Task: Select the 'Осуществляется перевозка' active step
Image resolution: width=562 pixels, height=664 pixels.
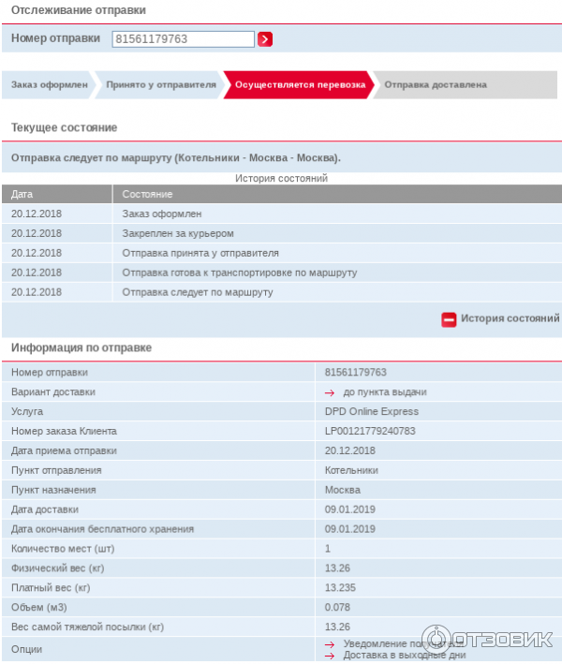Action: (x=298, y=84)
